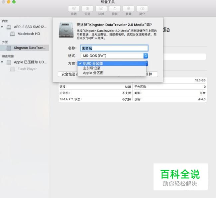Click the volume icon beside Flash Player
The height and width of the screenshot is (198, 216).
coord(12,69)
